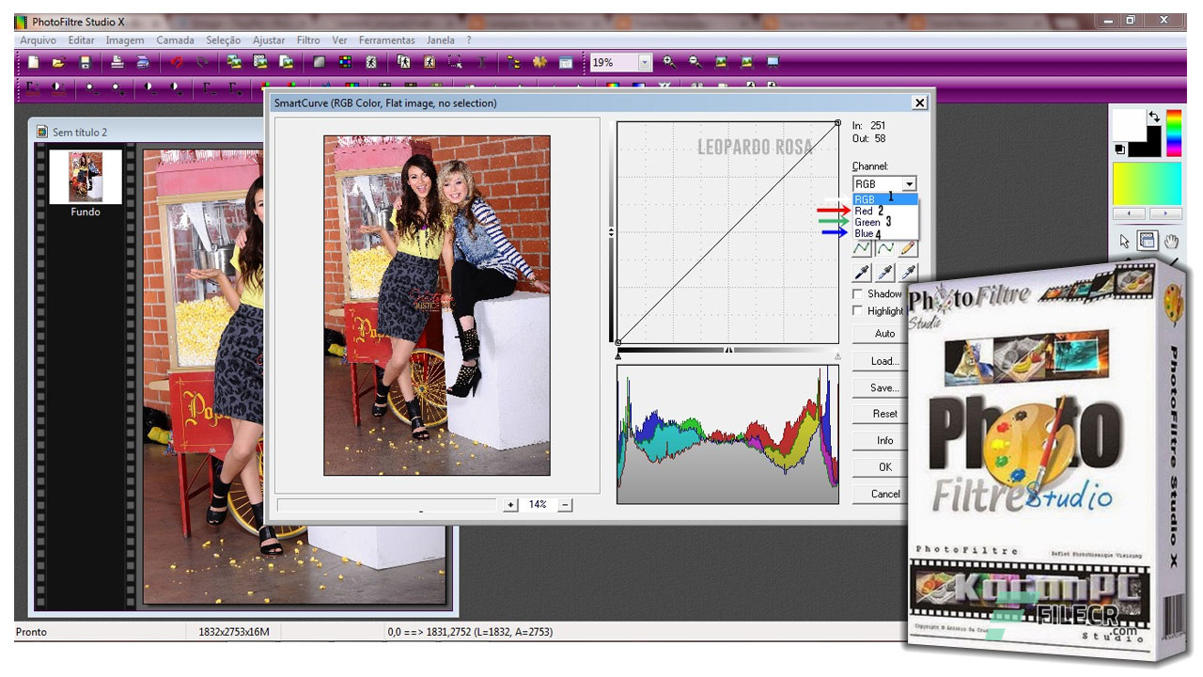Pick the black point eyedropper

click(x=862, y=273)
